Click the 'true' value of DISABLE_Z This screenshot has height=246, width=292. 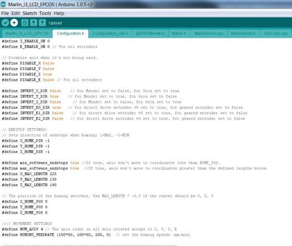pos(47,74)
